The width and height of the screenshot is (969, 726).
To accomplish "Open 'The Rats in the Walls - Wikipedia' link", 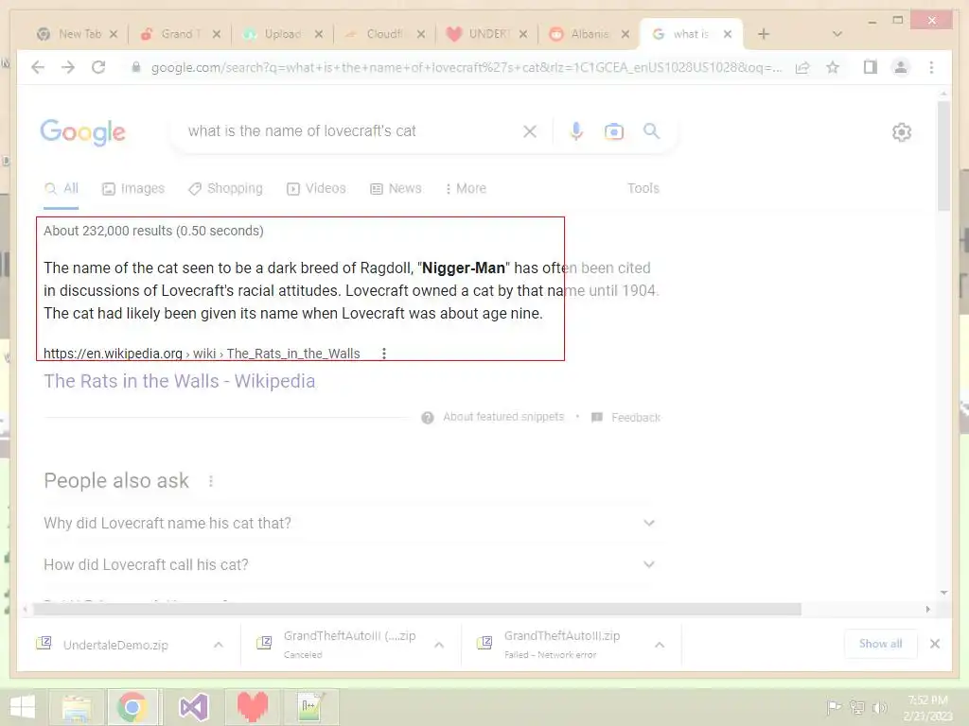I will click(x=179, y=381).
